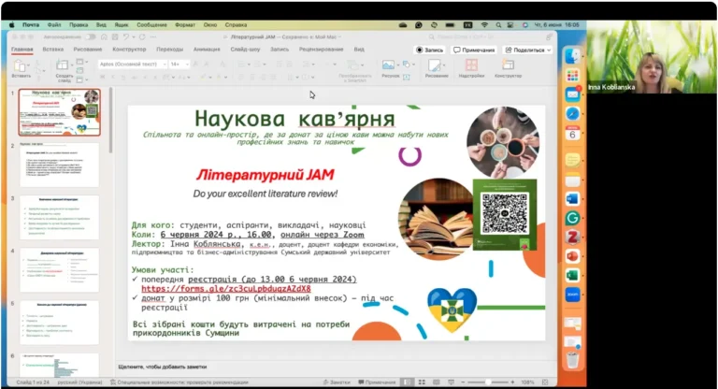Expand the Рисование drawing dropdown arrow
Image resolution: width=718 pixels, height=389 pixels.
[443, 65]
